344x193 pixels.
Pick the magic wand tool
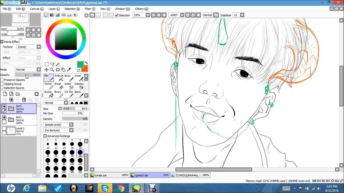(x=58, y=64)
